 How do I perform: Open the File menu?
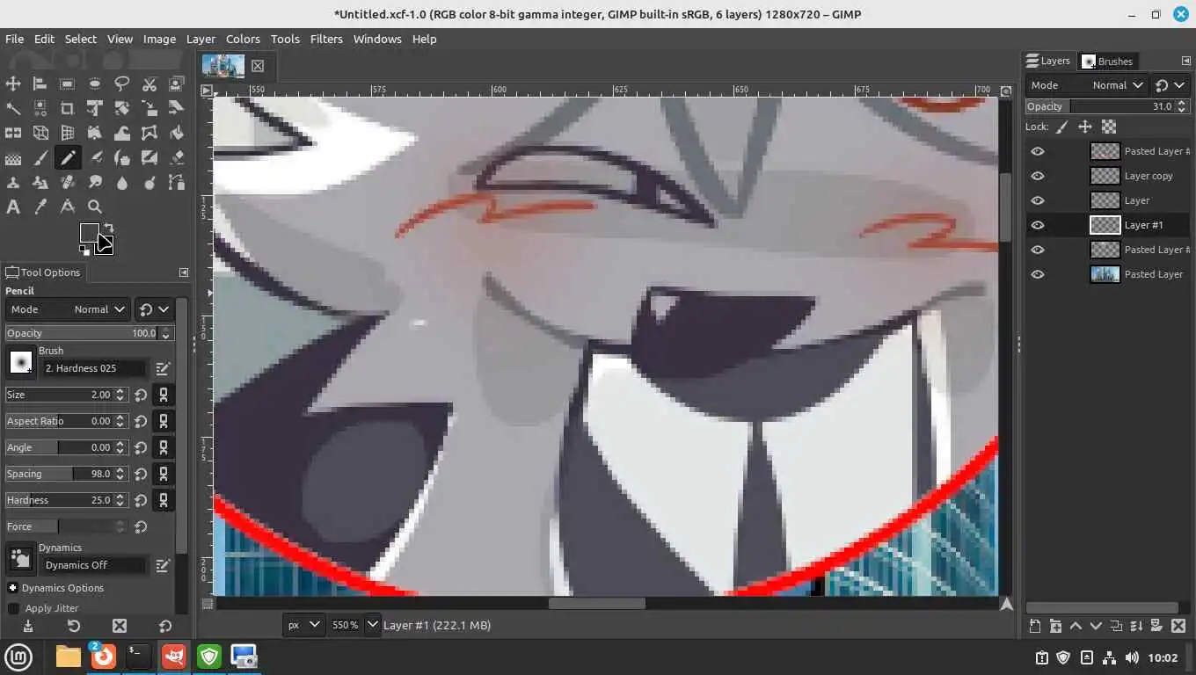pyautogui.click(x=14, y=39)
